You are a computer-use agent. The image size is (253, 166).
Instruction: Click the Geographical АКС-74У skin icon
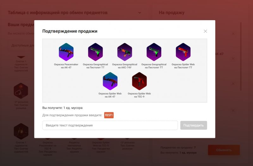tap(125, 52)
